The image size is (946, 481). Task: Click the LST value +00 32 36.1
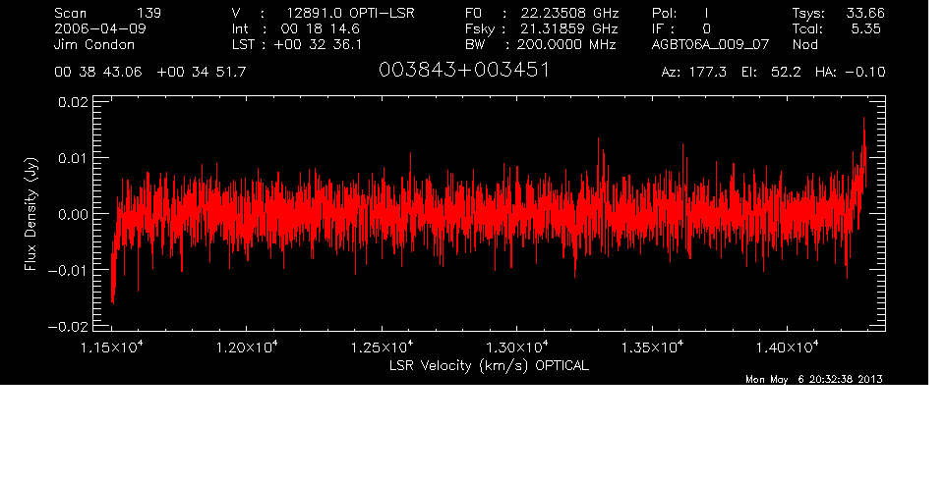pos(318,44)
